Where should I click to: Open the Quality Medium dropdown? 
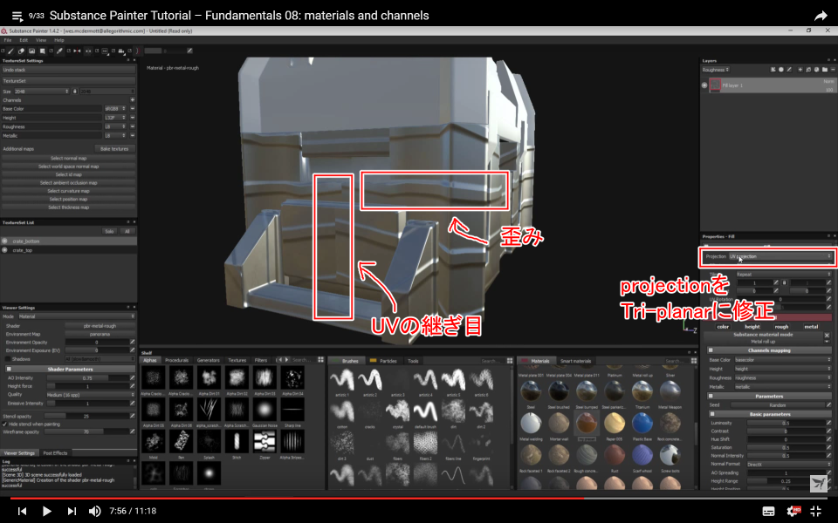pos(90,395)
